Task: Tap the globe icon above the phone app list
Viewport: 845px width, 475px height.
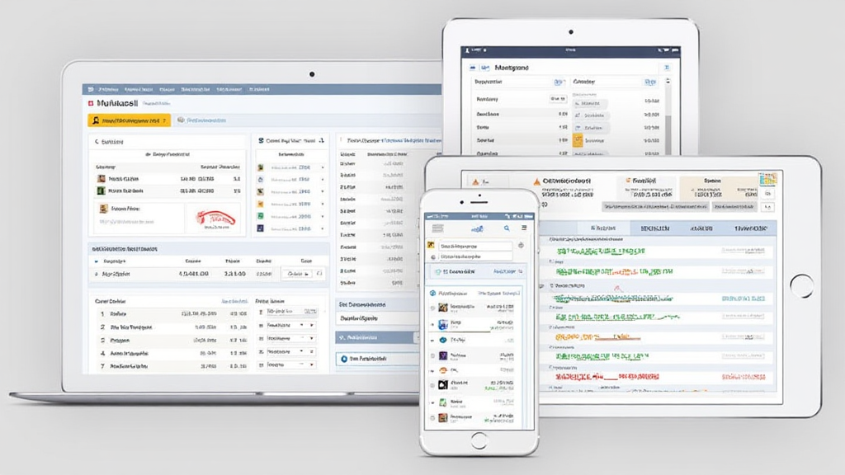Action: 433,292
